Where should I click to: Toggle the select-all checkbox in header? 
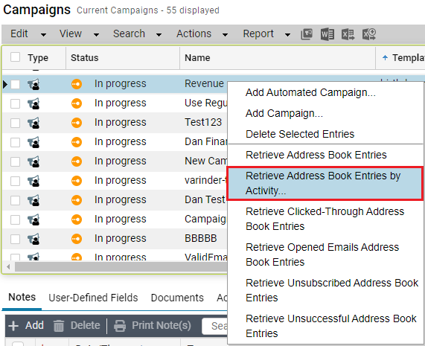point(15,57)
